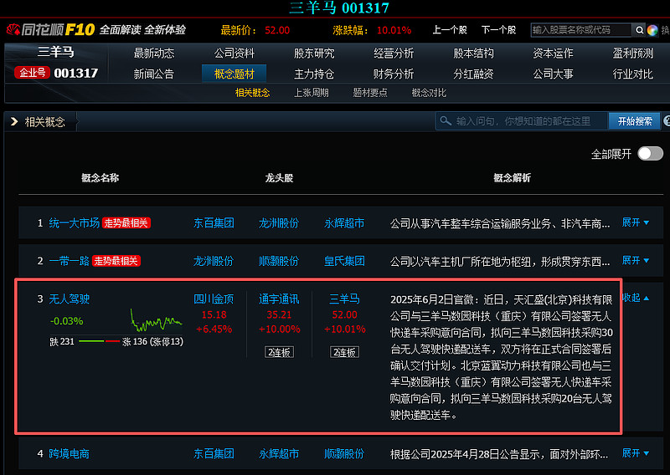
Task: Open 三羊马 link in the 无人驾驶 row
Action: pyautogui.click(x=344, y=299)
